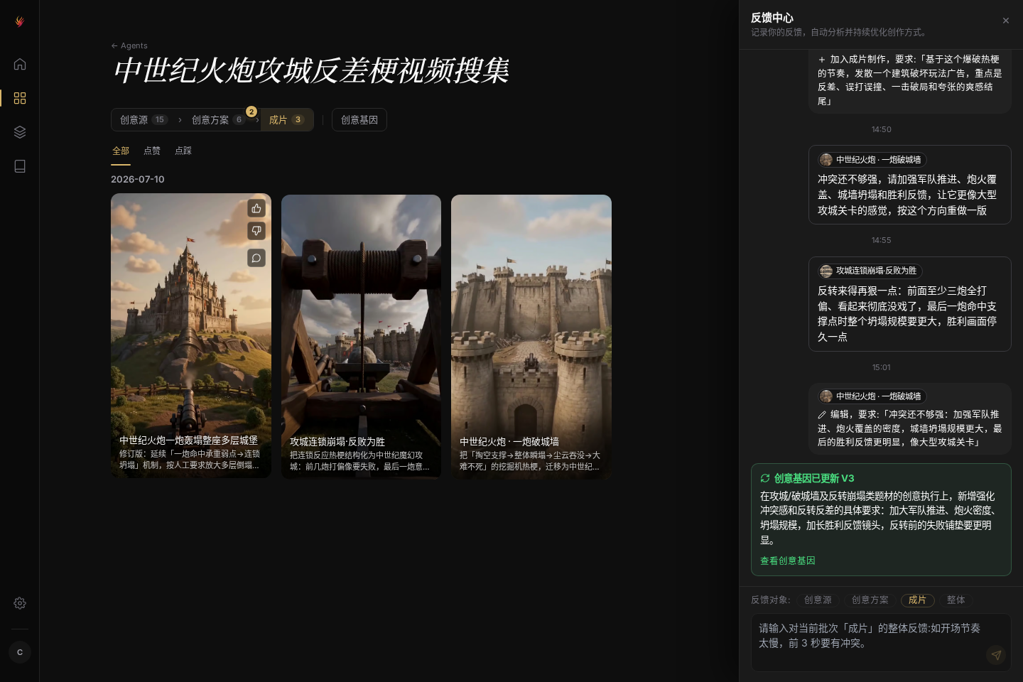Set feedback target to 整体
The width and height of the screenshot is (1023, 682).
[956, 600]
